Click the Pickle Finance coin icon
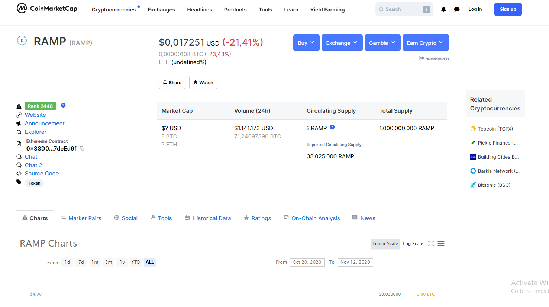Viewport: 549px width, 307px height. pos(473,143)
